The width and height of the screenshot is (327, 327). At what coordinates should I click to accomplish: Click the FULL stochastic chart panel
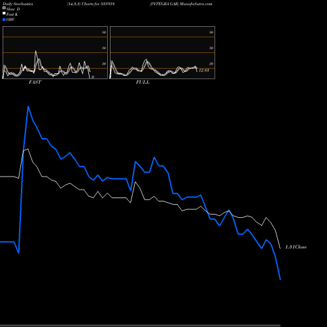pos(162,52)
